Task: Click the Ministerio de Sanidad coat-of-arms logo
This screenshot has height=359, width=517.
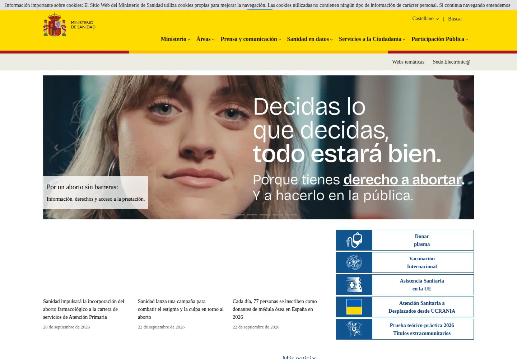Action: click(69, 25)
